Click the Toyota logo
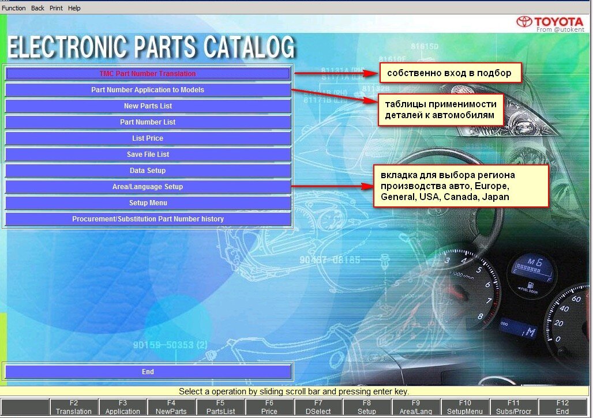Image resolution: width=593 pixels, height=418 pixels. point(550,22)
